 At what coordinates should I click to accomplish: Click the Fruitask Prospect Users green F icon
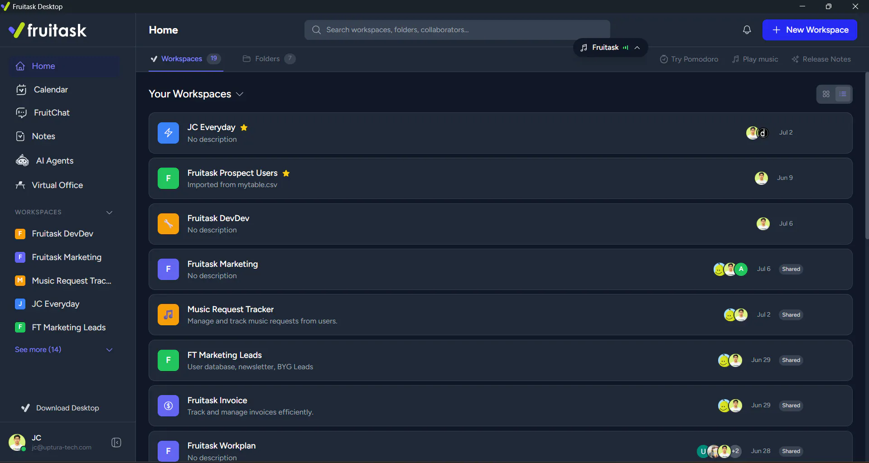[x=168, y=178]
